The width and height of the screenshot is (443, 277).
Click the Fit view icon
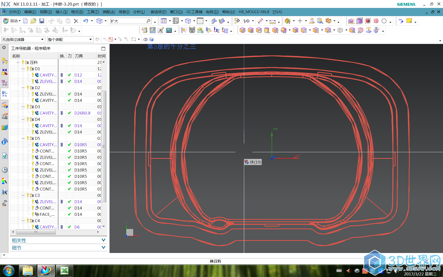point(164,21)
